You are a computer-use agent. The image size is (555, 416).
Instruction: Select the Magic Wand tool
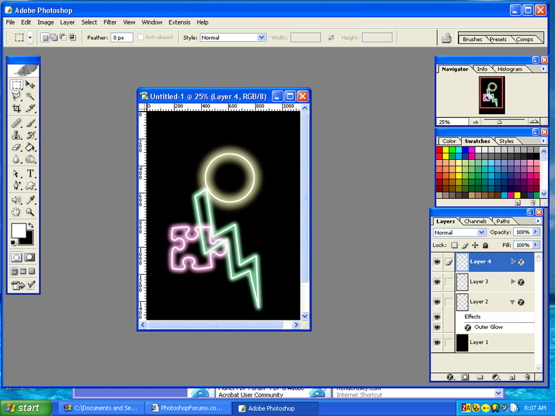[30, 96]
